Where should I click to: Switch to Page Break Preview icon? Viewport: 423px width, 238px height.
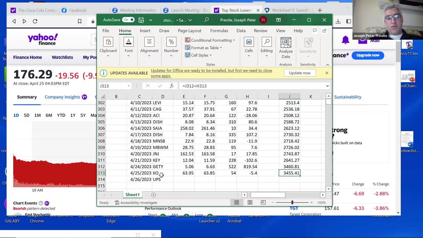pyautogui.click(x=263, y=203)
